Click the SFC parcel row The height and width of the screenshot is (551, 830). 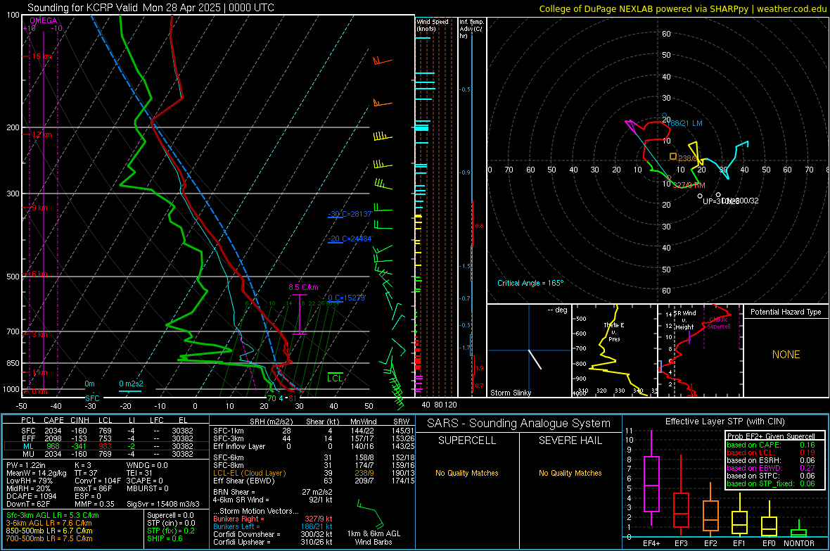(107, 431)
